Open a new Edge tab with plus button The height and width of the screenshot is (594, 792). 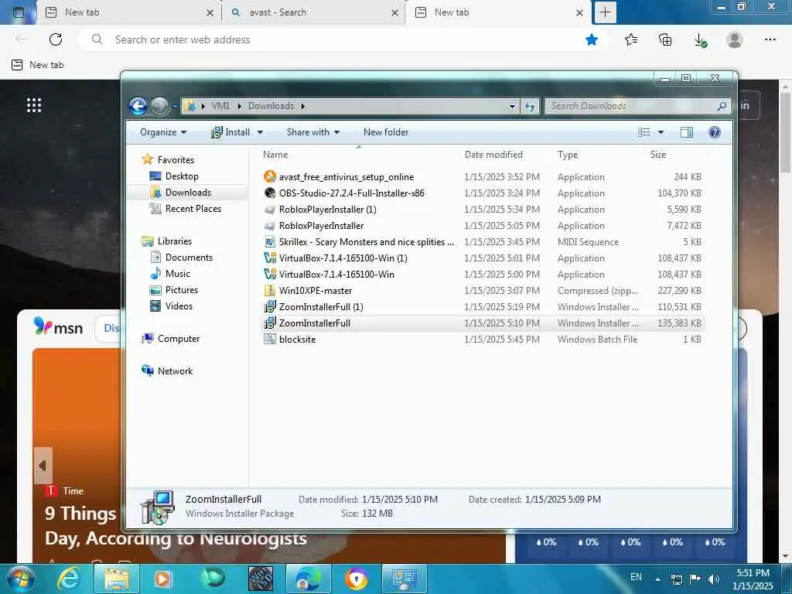pos(605,12)
